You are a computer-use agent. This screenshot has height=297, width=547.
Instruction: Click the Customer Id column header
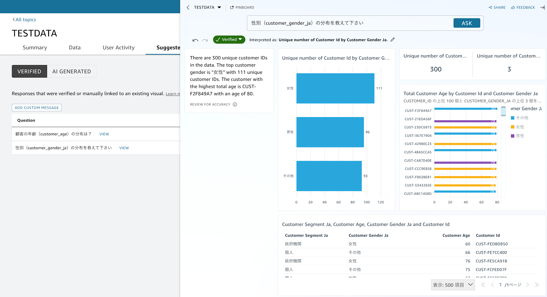pos(488,235)
